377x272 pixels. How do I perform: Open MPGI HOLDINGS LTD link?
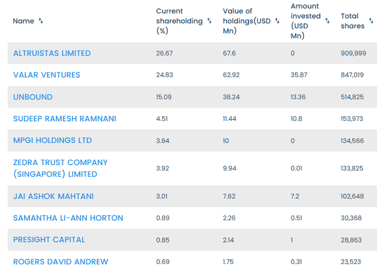(x=52, y=140)
